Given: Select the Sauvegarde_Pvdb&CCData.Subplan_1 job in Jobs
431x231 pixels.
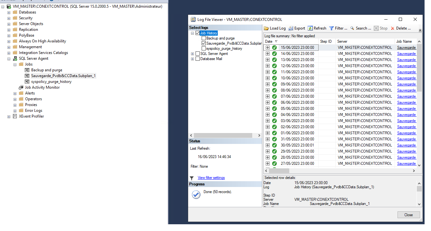Looking at the screenshot, I should click(63, 76).
